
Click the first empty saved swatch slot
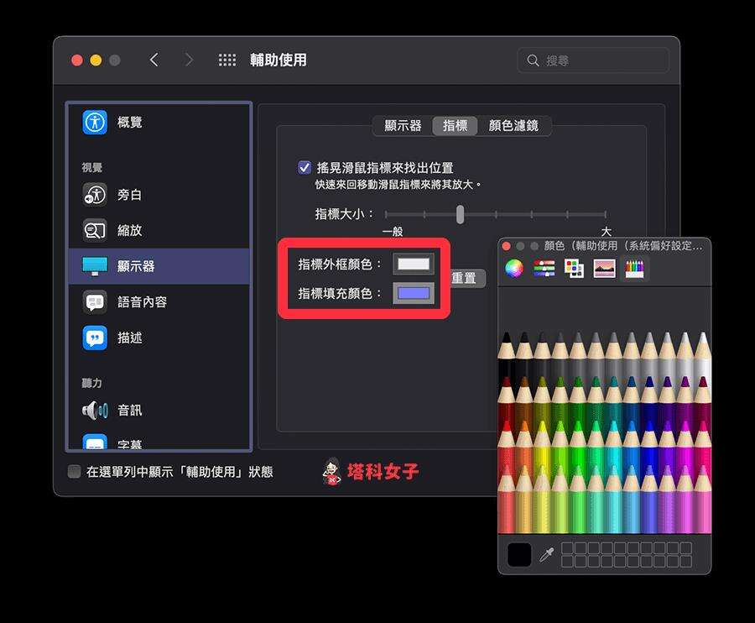[x=567, y=548]
